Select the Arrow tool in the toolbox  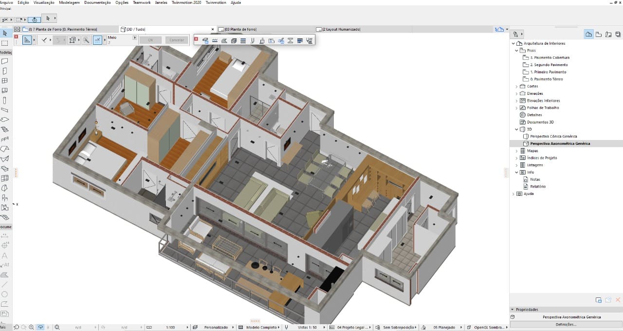5,34
